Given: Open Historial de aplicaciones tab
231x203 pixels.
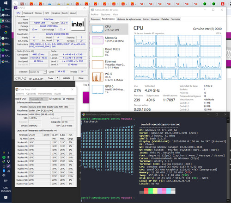Looking at the screenshot, I should pyautogui.click(x=129, y=19).
